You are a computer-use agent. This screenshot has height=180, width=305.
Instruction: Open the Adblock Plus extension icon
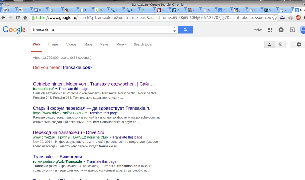[298, 17]
